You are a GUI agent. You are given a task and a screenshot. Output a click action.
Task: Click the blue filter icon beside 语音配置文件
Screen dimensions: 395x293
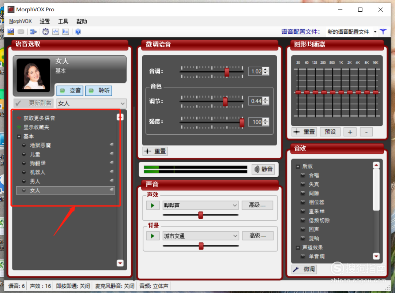tap(383, 32)
